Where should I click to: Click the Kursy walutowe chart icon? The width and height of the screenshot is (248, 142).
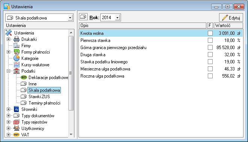click(x=17, y=65)
